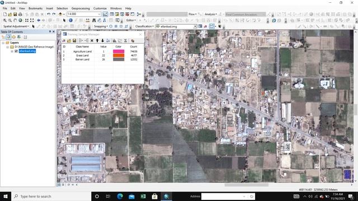This screenshot has width=358, height=201.
Task: Show histograms in Training Sample Manager
Action: click(114, 41)
